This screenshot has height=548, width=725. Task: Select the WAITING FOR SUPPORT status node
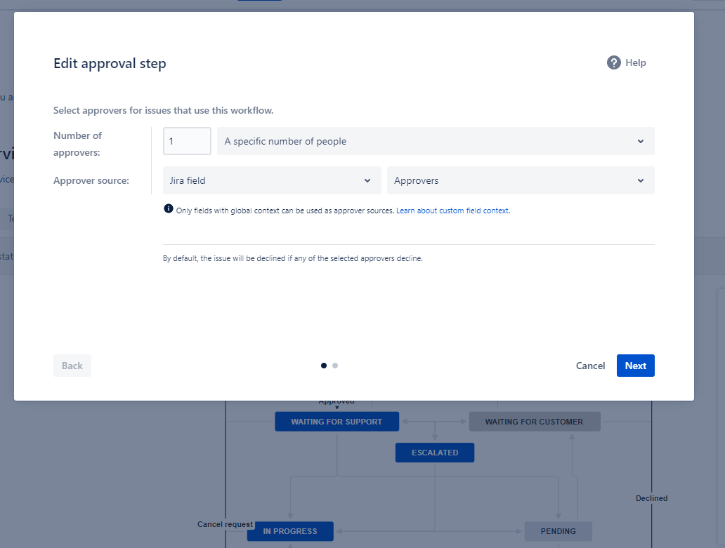[337, 421]
